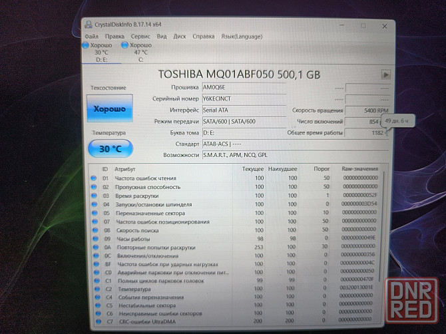Select the C: disk tab
446x334 pixels.
tap(141, 53)
